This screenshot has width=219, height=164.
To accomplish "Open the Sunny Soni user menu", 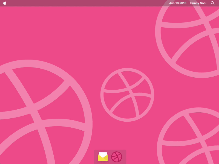I will tap(198, 3).
